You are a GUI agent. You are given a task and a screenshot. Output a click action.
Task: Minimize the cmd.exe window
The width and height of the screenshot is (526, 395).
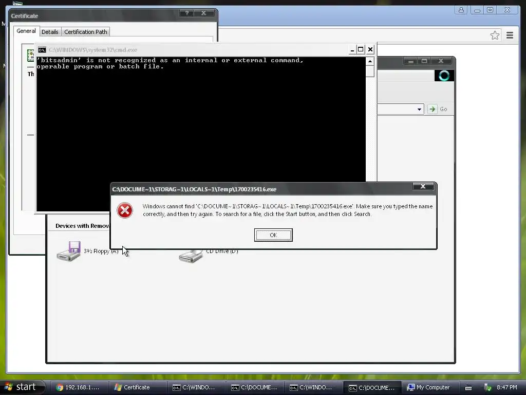pos(352,50)
